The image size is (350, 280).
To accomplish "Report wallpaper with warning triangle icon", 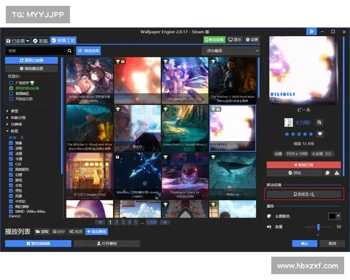I will point(337,173).
